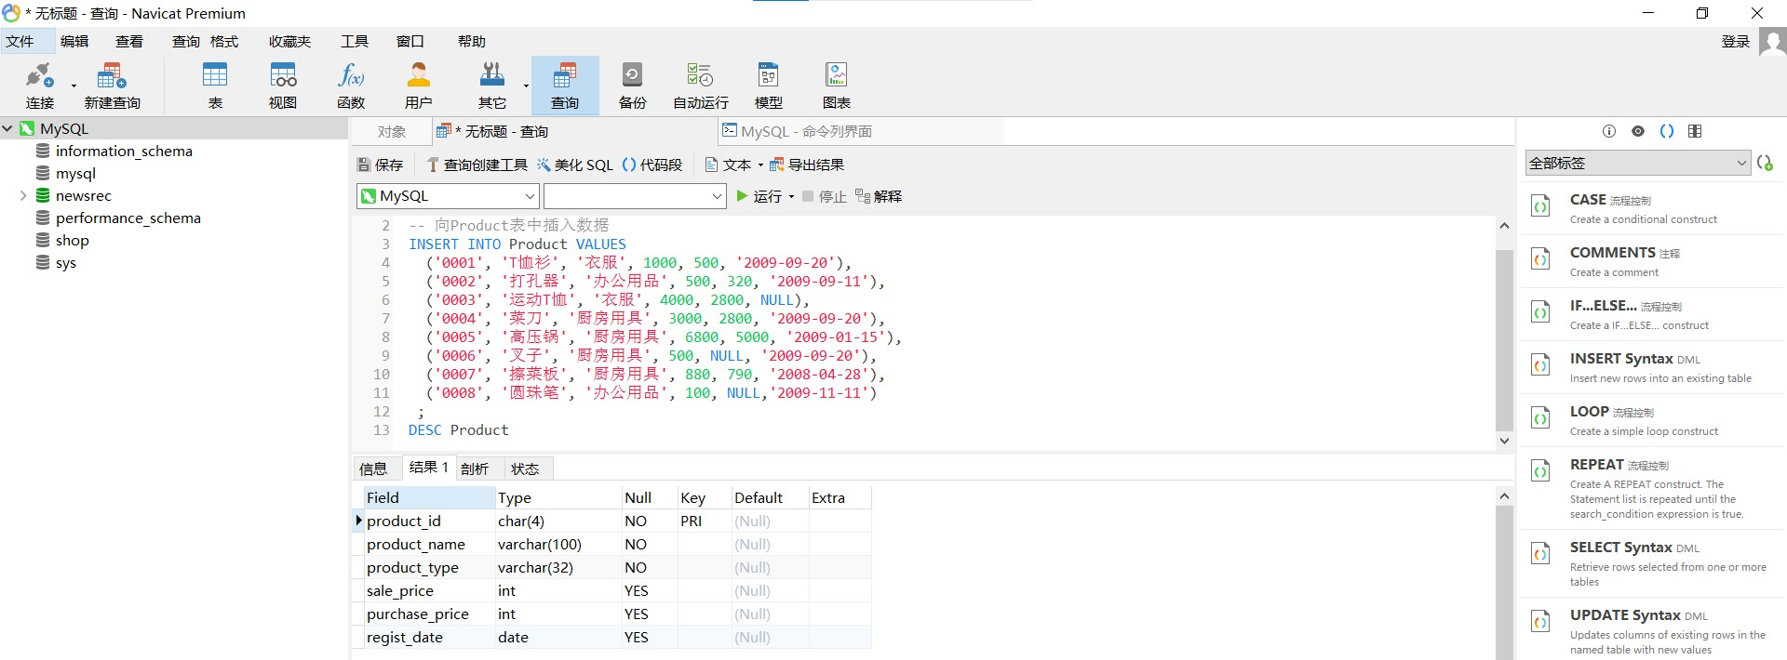Open the 收藏夹 menu
Image resolution: width=1787 pixels, height=660 pixels.
coord(289,42)
